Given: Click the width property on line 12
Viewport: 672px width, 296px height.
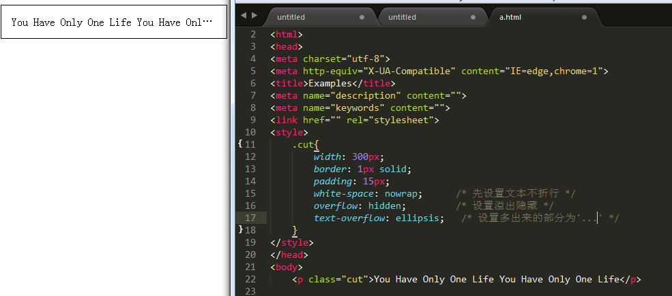Looking at the screenshot, I should tap(327, 157).
